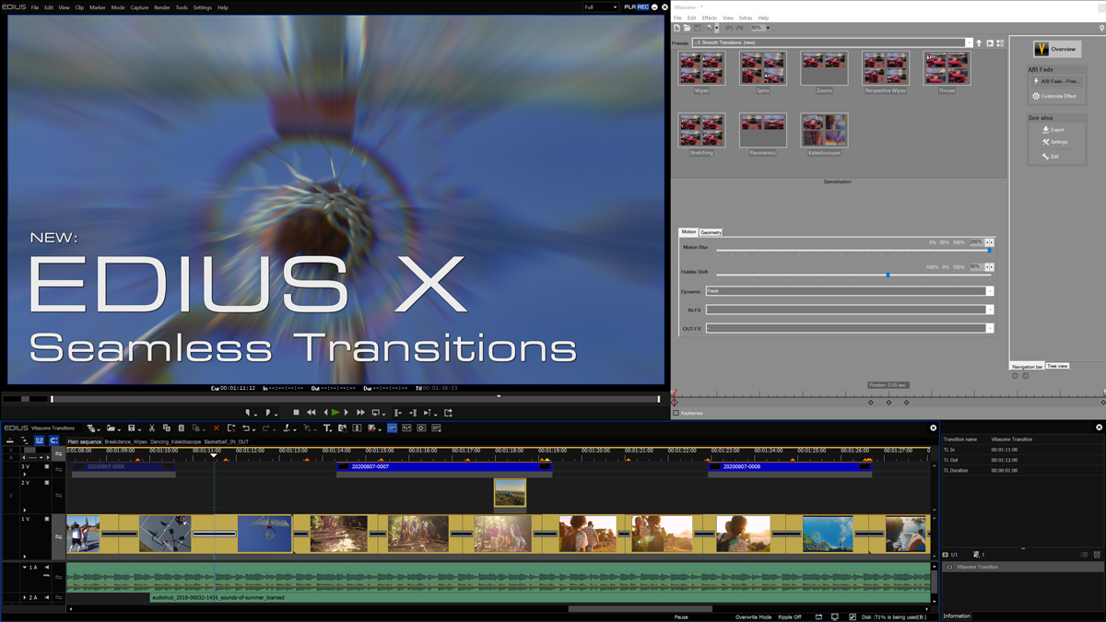Toggle sync lock for the 1 V track
This screenshot has height=622, width=1106.
[58, 536]
